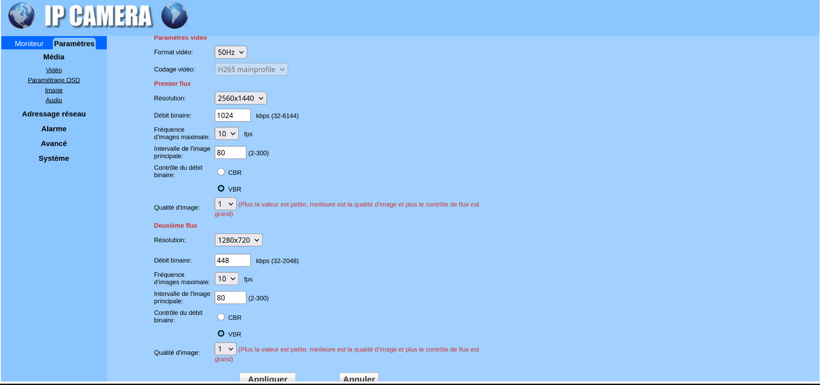Open the Format vidéo 50Hz dropdown
The width and height of the screenshot is (820, 385).
click(231, 52)
